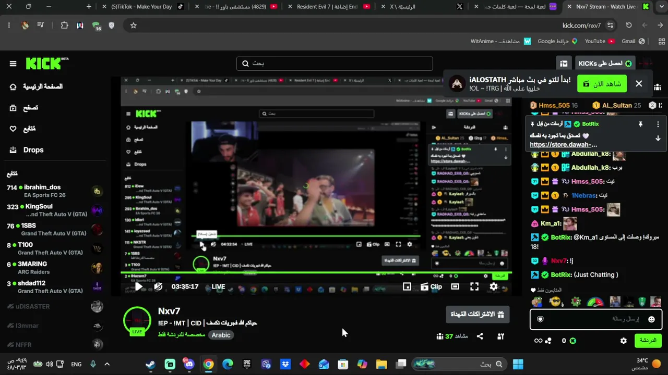Viewport: 668px width, 375px height.
Task: Open chat settings gear
Action: [623, 341]
